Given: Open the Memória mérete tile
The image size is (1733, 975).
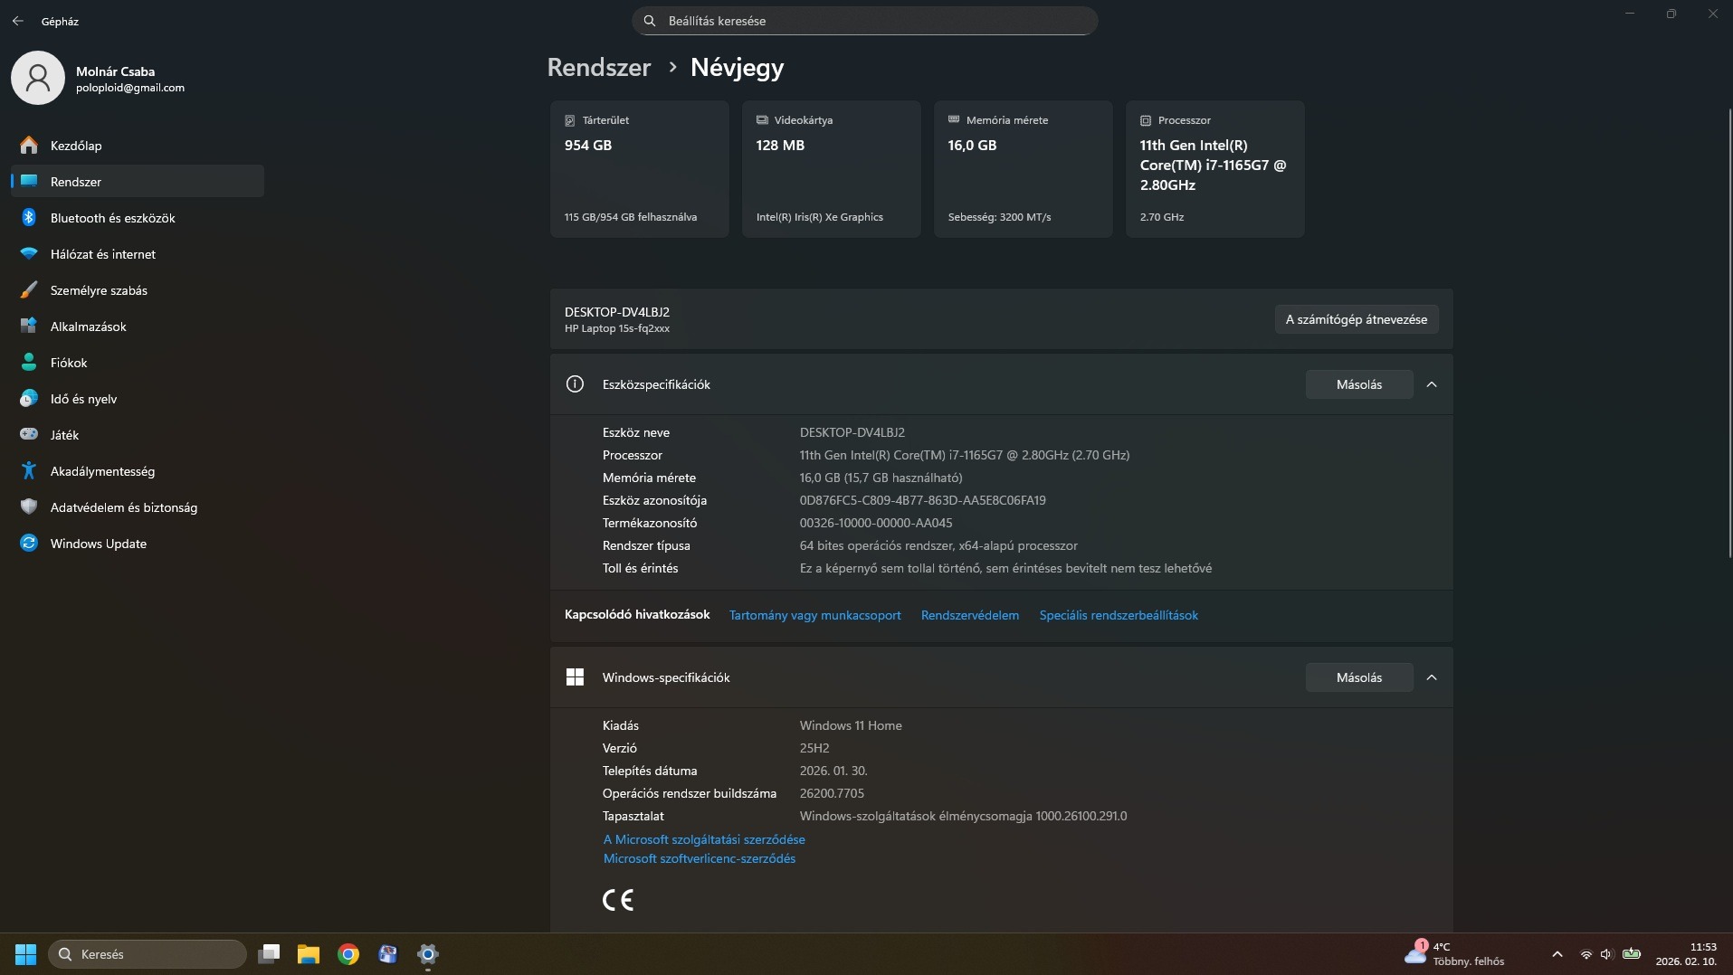Looking at the screenshot, I should [x=1024, y=169].
